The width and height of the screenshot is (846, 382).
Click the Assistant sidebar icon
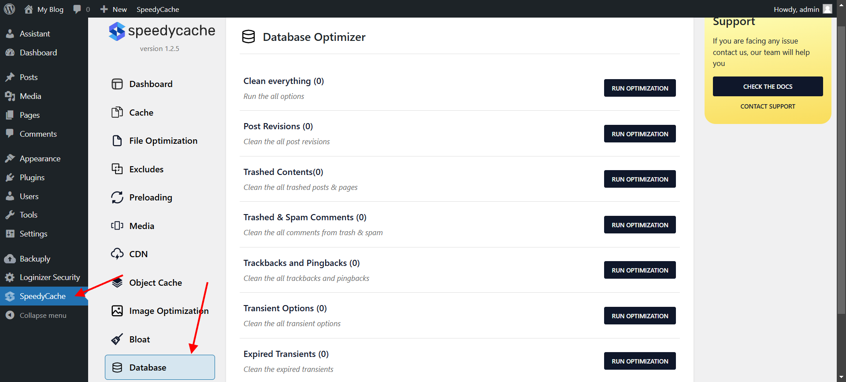pos(10,34)
